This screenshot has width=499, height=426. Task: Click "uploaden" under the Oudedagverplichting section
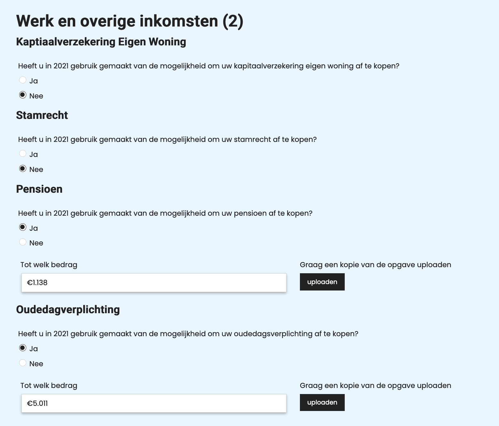tap(322, 403)
